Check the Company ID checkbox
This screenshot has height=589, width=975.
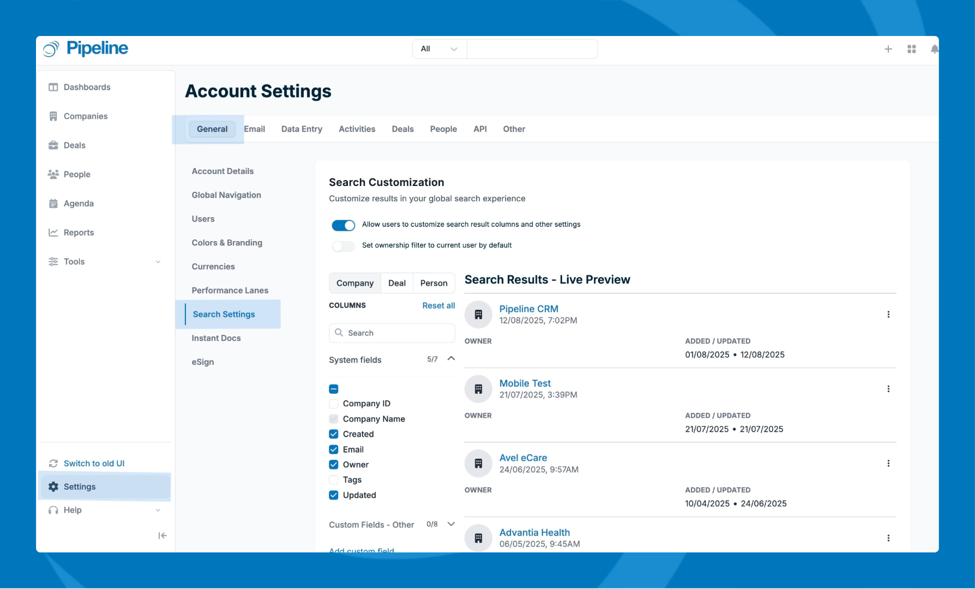(334, 404)
